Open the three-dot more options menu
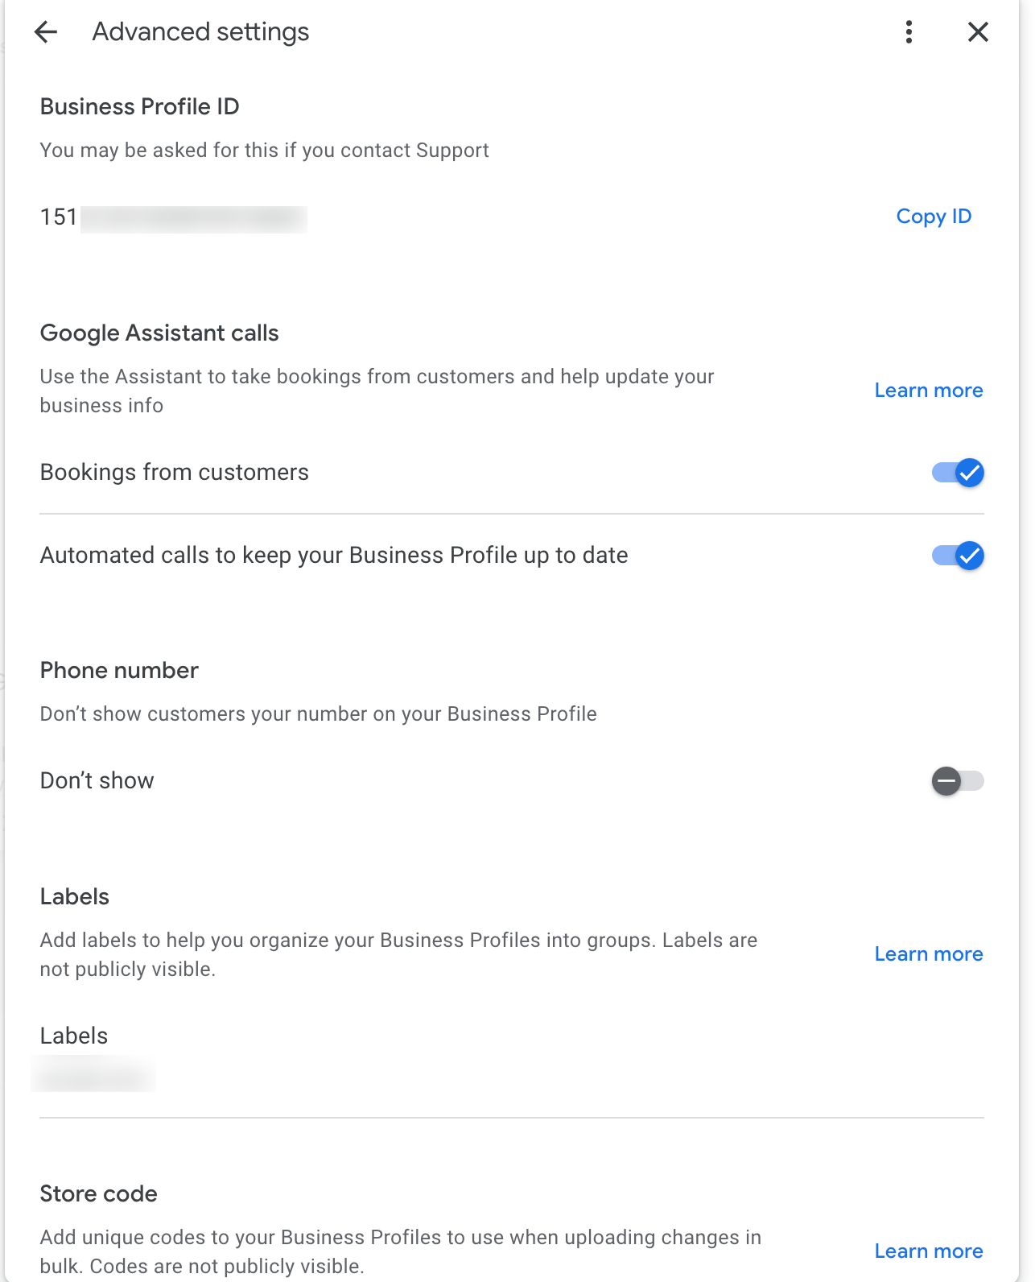The width and height of the screenshot is (1035, 1282). tap(909, 32)
